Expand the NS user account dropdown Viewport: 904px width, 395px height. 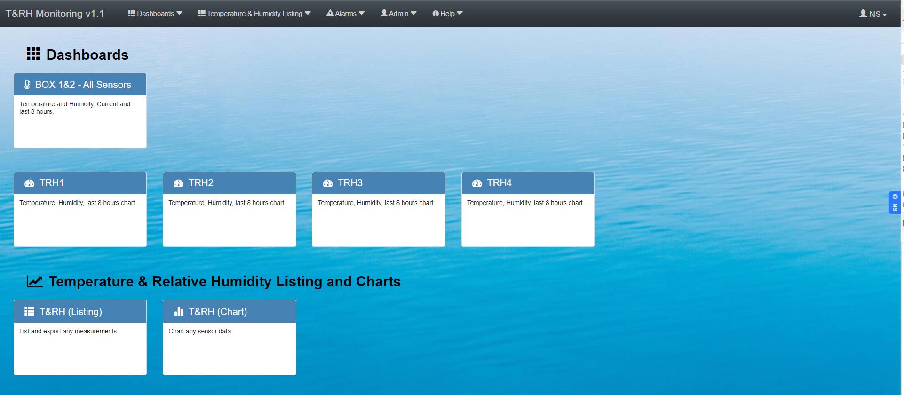[873, 14]
